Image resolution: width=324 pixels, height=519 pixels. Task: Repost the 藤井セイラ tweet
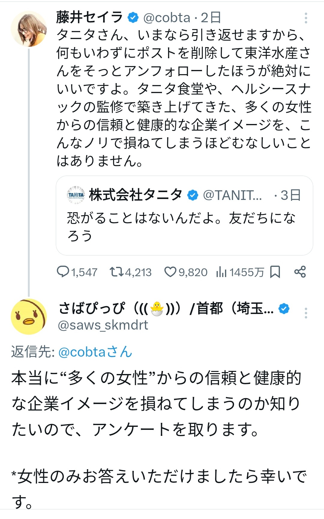(116, 272)
